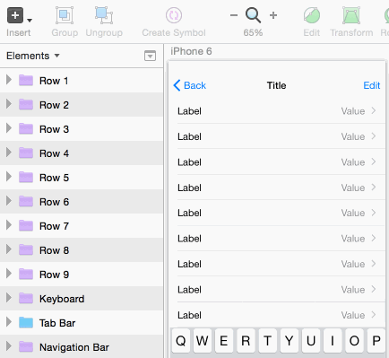The image size is (389, 358).
Task: Click the Y key on keyboard
Action: 290,341
